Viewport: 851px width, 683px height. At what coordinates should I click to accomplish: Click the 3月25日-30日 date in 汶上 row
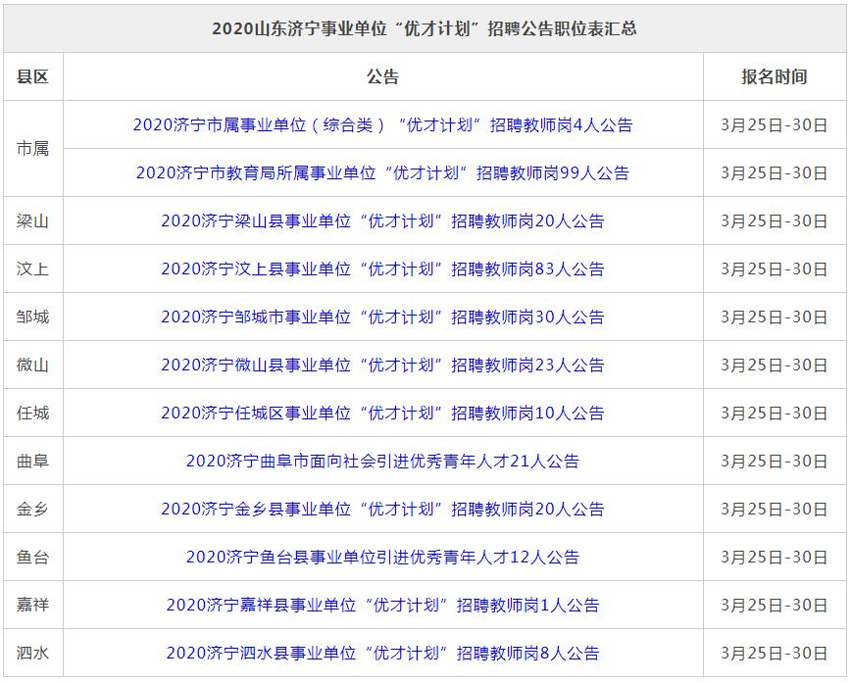coord(775,269)
